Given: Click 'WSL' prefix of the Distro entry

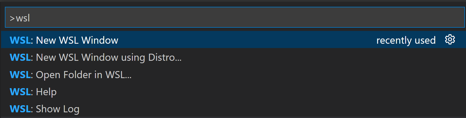Looking at the screenshot, I should (20, 58).
